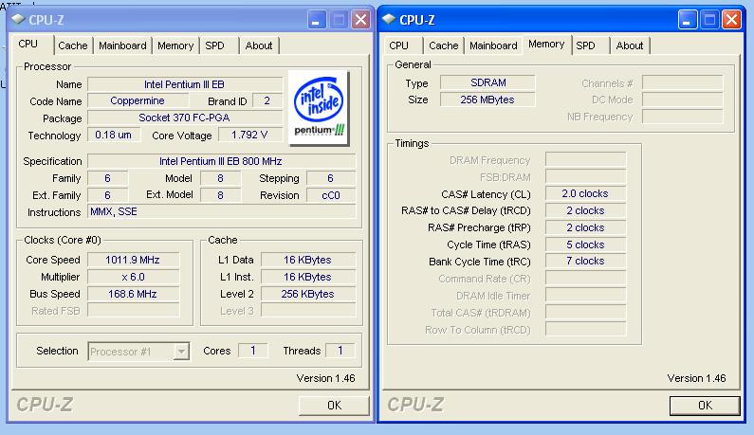
Task: Select the Core Voltage value '1.792 V'
Action: pyautogui.click(x=249, y=135)
